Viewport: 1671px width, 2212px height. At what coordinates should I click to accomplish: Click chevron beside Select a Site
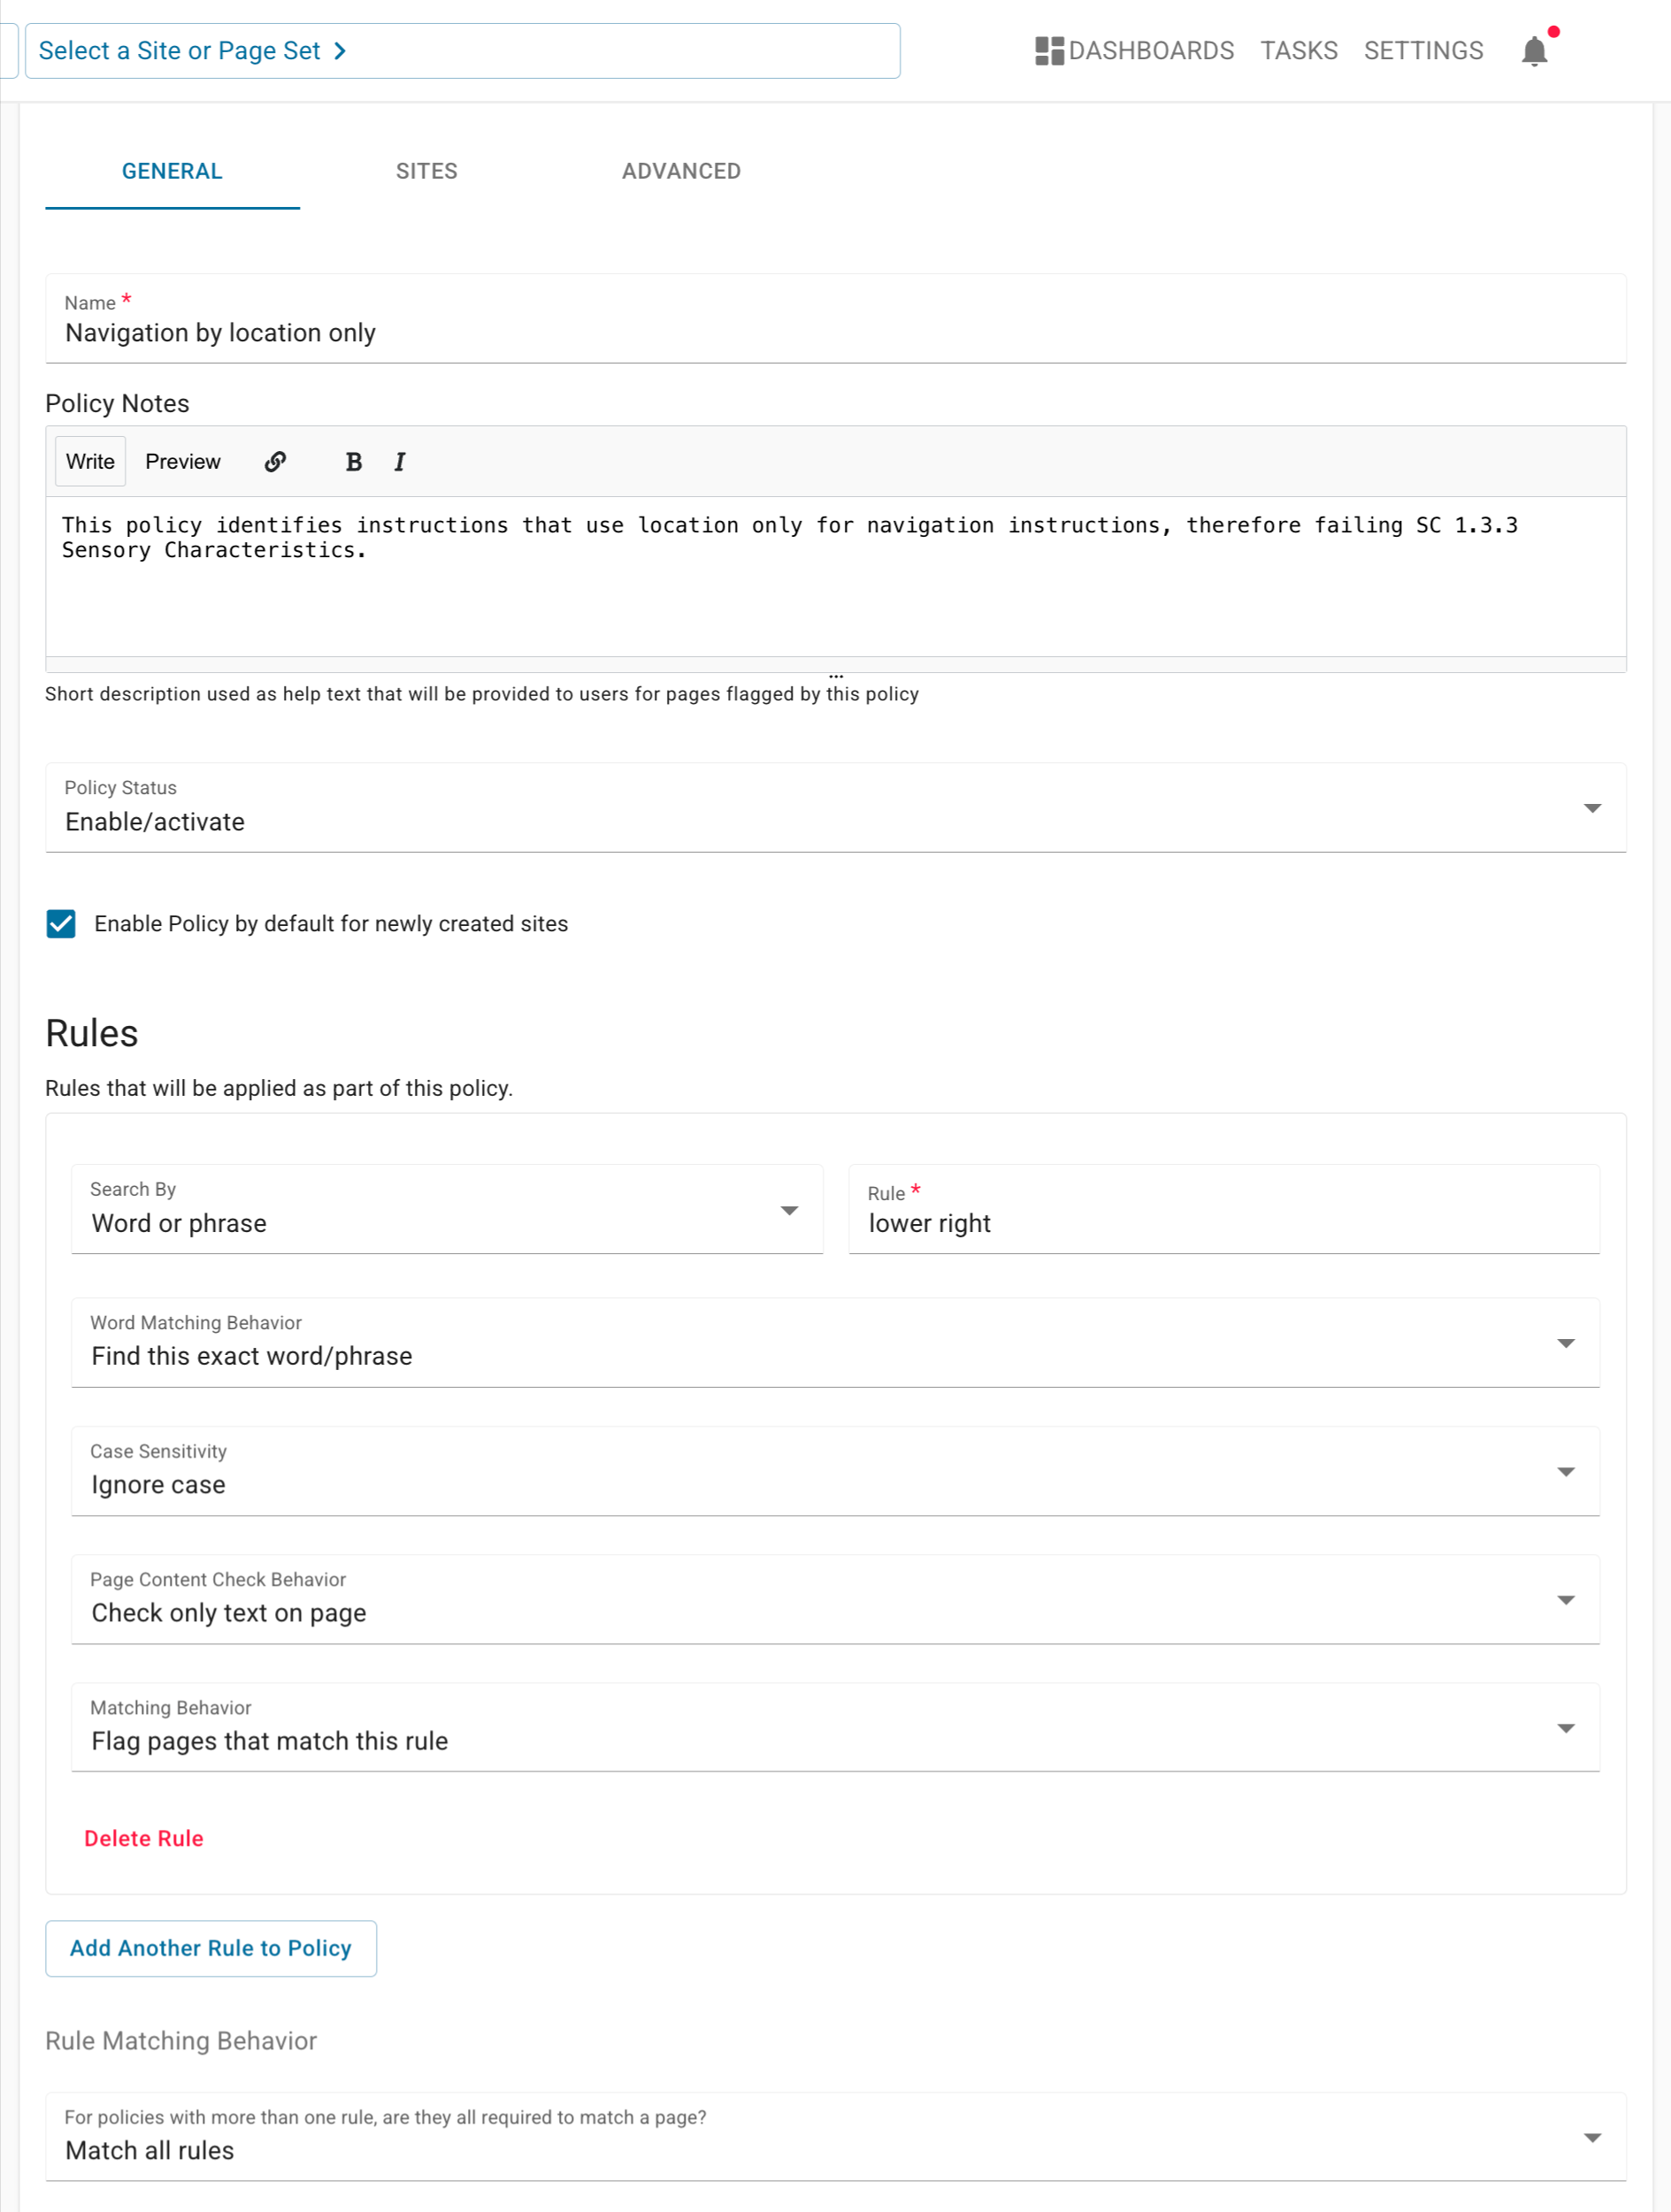tap(340, 51)
